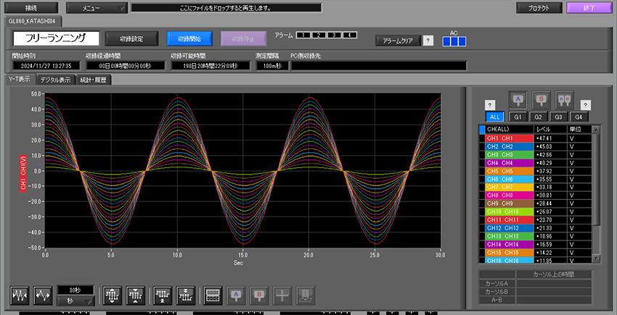Toggle the G3 channel group filter
Screen dimensions: 617x315
coord(558,117)
